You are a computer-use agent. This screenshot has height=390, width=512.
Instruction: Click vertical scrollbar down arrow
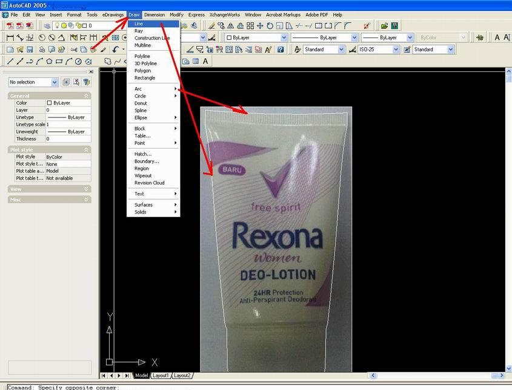[x=508, y=368]
